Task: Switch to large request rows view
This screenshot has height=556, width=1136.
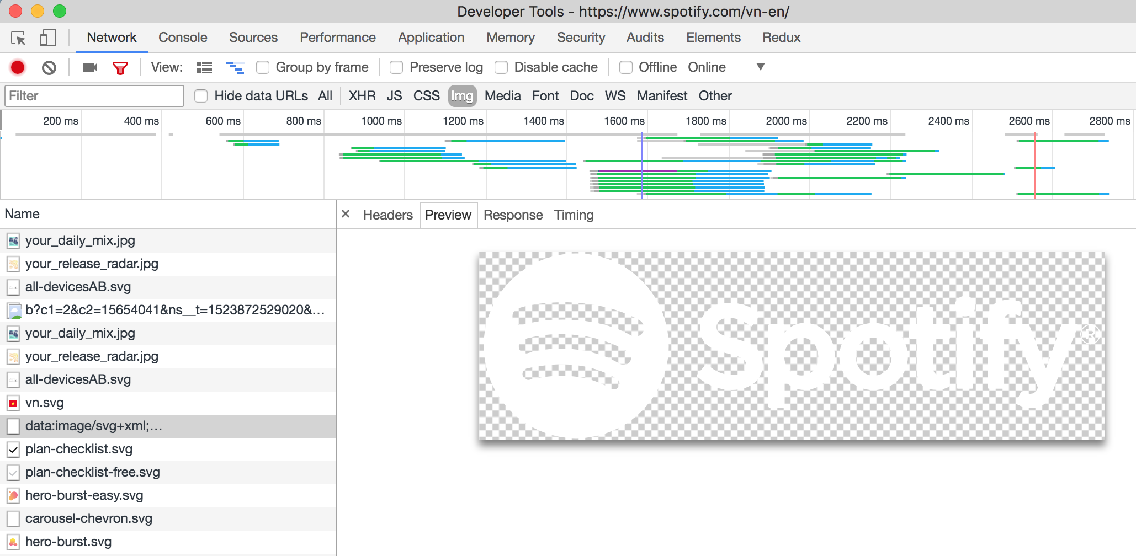Action: 204,67
